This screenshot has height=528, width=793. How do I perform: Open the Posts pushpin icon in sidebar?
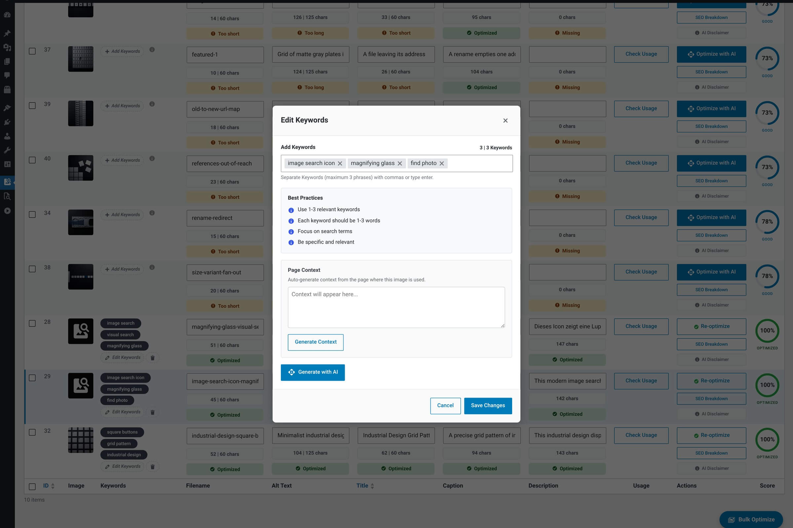coord(7,33)
